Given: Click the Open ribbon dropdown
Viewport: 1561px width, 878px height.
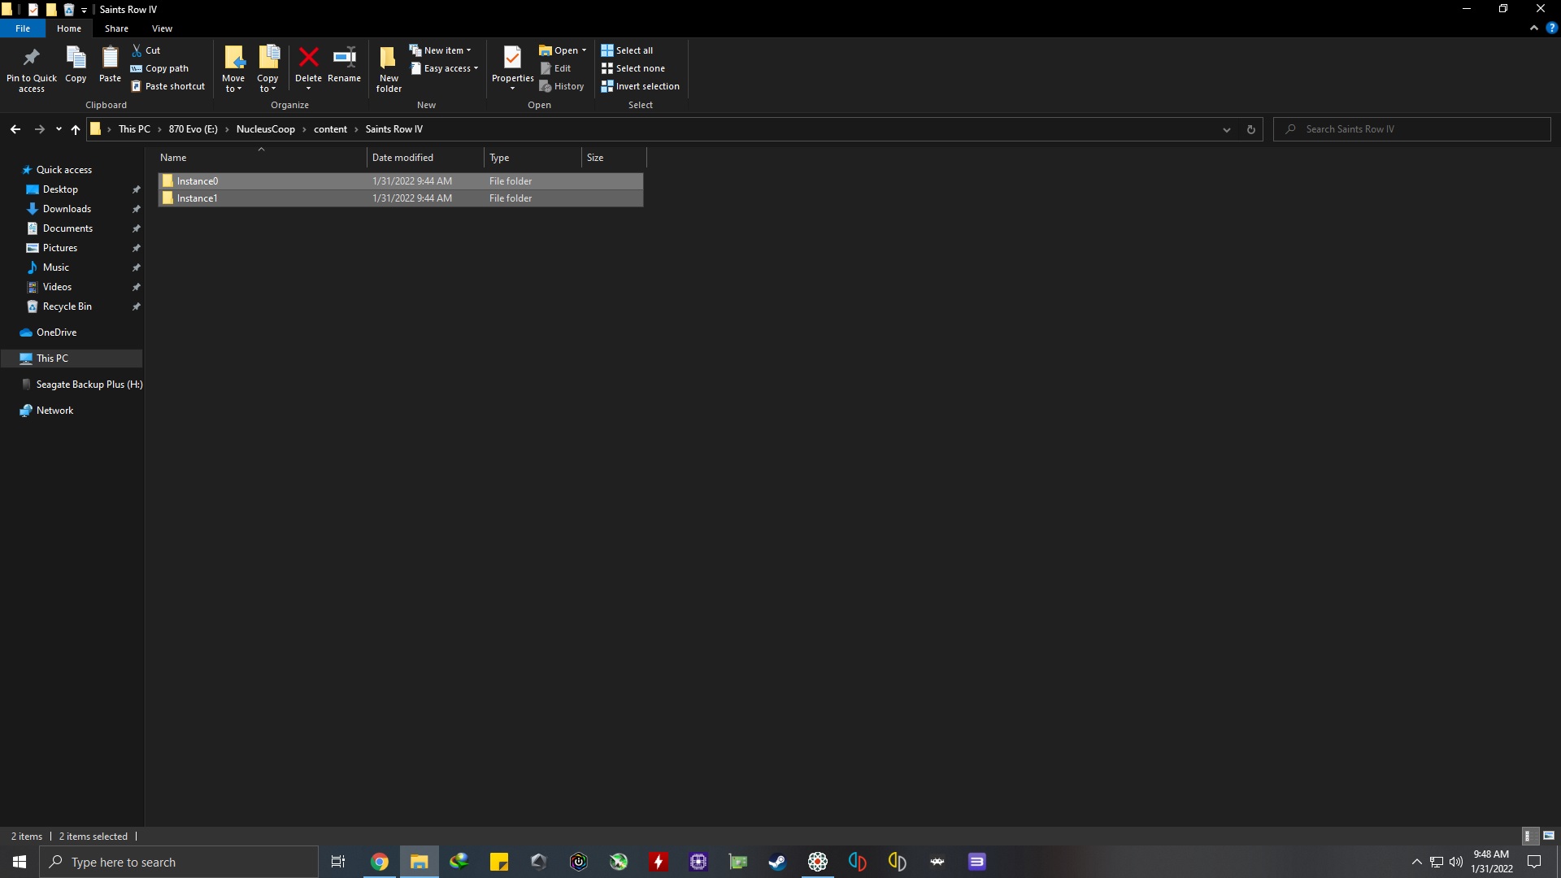Looking at the screenshot, I should 563,50.
